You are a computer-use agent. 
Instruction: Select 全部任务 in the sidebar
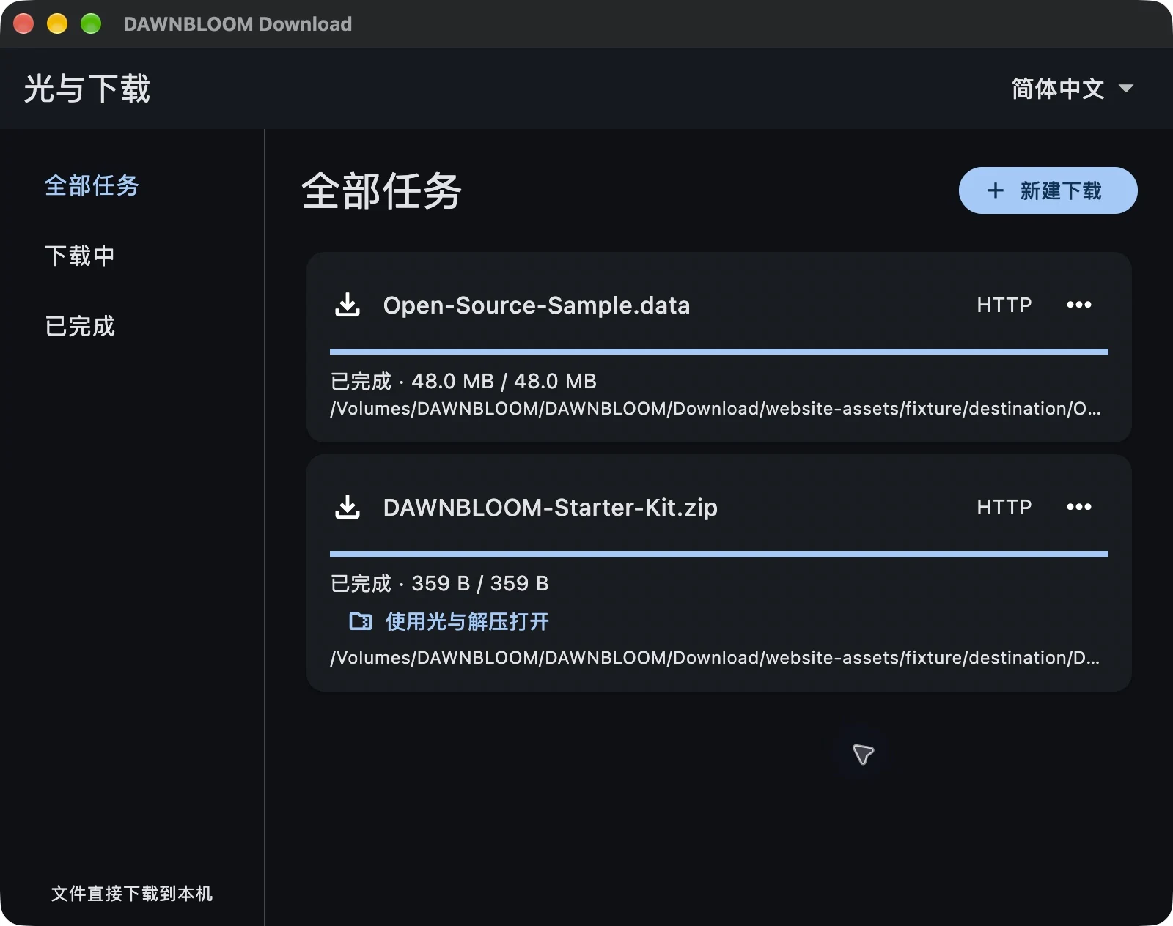point(92,185)
